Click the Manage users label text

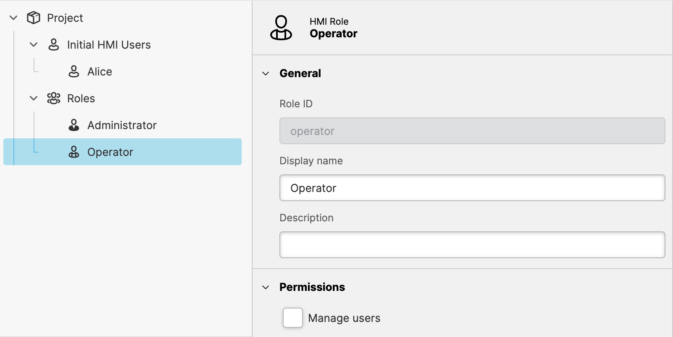(x=344, y=318)
